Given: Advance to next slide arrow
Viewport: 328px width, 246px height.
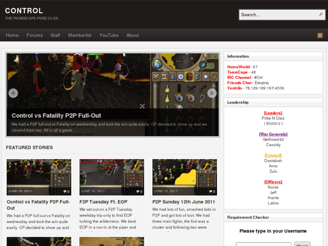Looking at the screenshot, I should (x=212, y=93).
